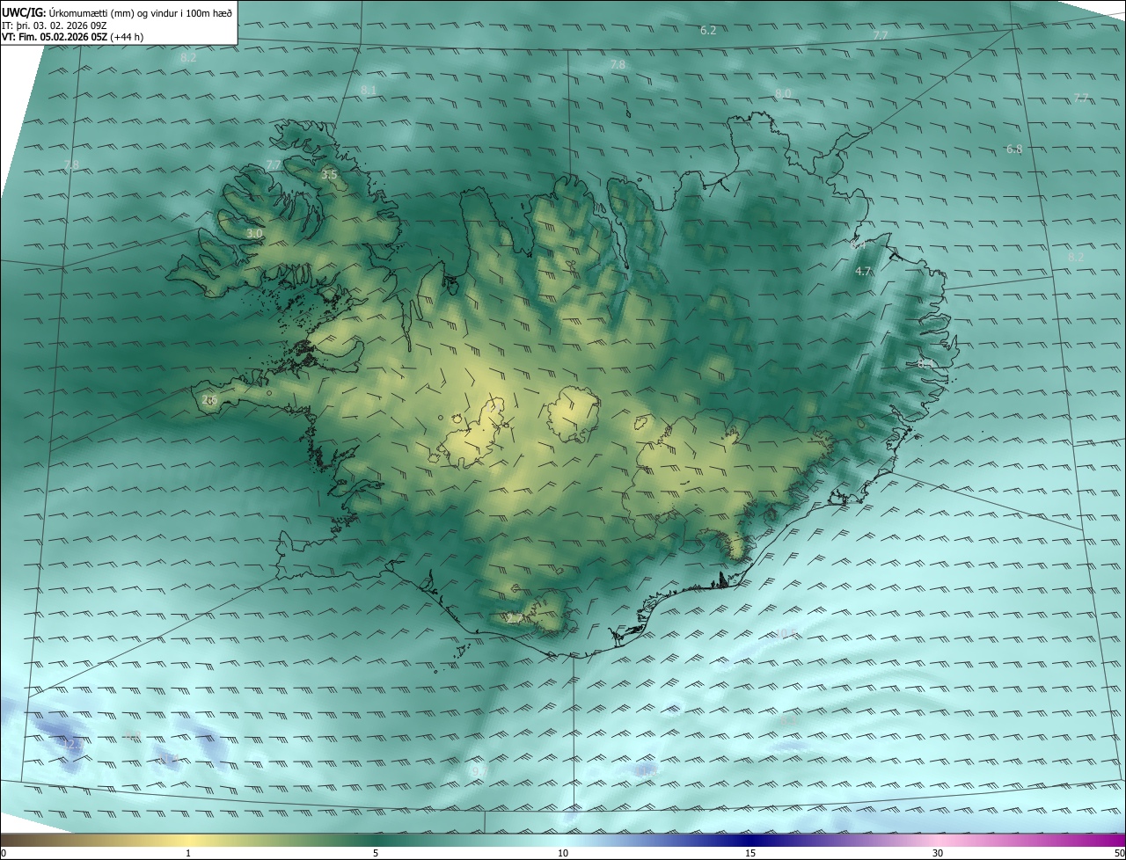1126x860 pixels.
Task: Click the map value 3.0
Action: tap(254, 234)
